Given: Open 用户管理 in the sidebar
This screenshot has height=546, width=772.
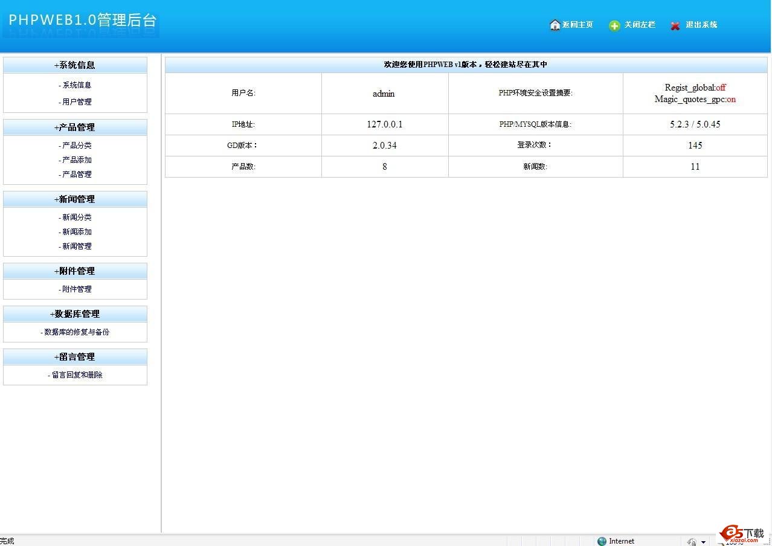Looking at the screenshot, I should click(x=76, y=102).
